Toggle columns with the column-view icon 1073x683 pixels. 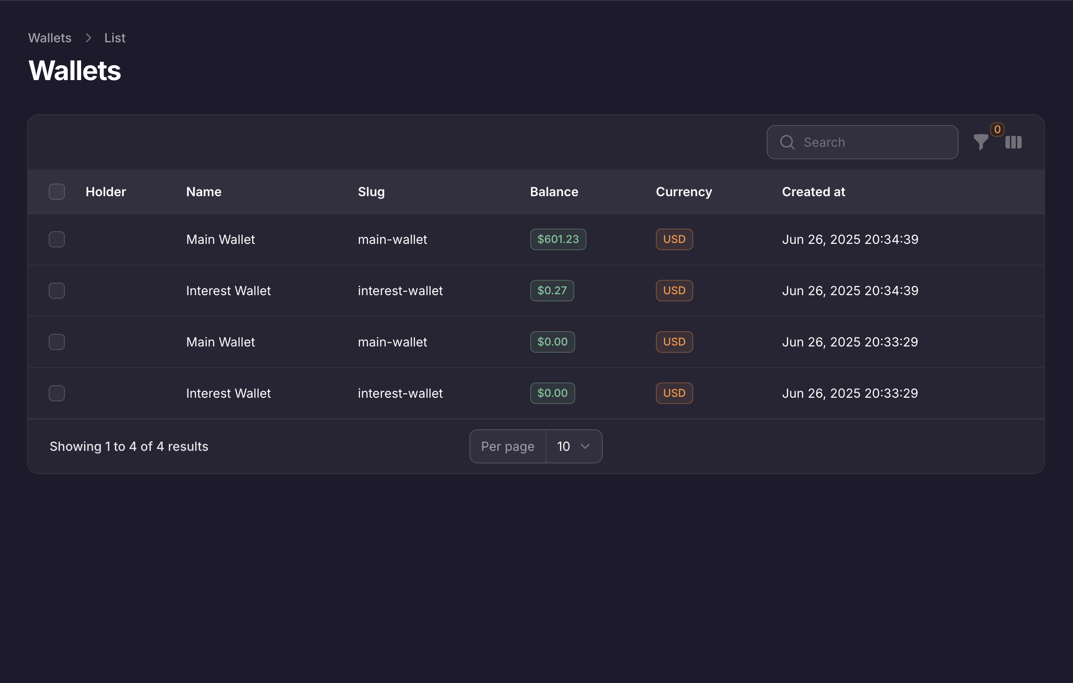(x=1013, y=142)
